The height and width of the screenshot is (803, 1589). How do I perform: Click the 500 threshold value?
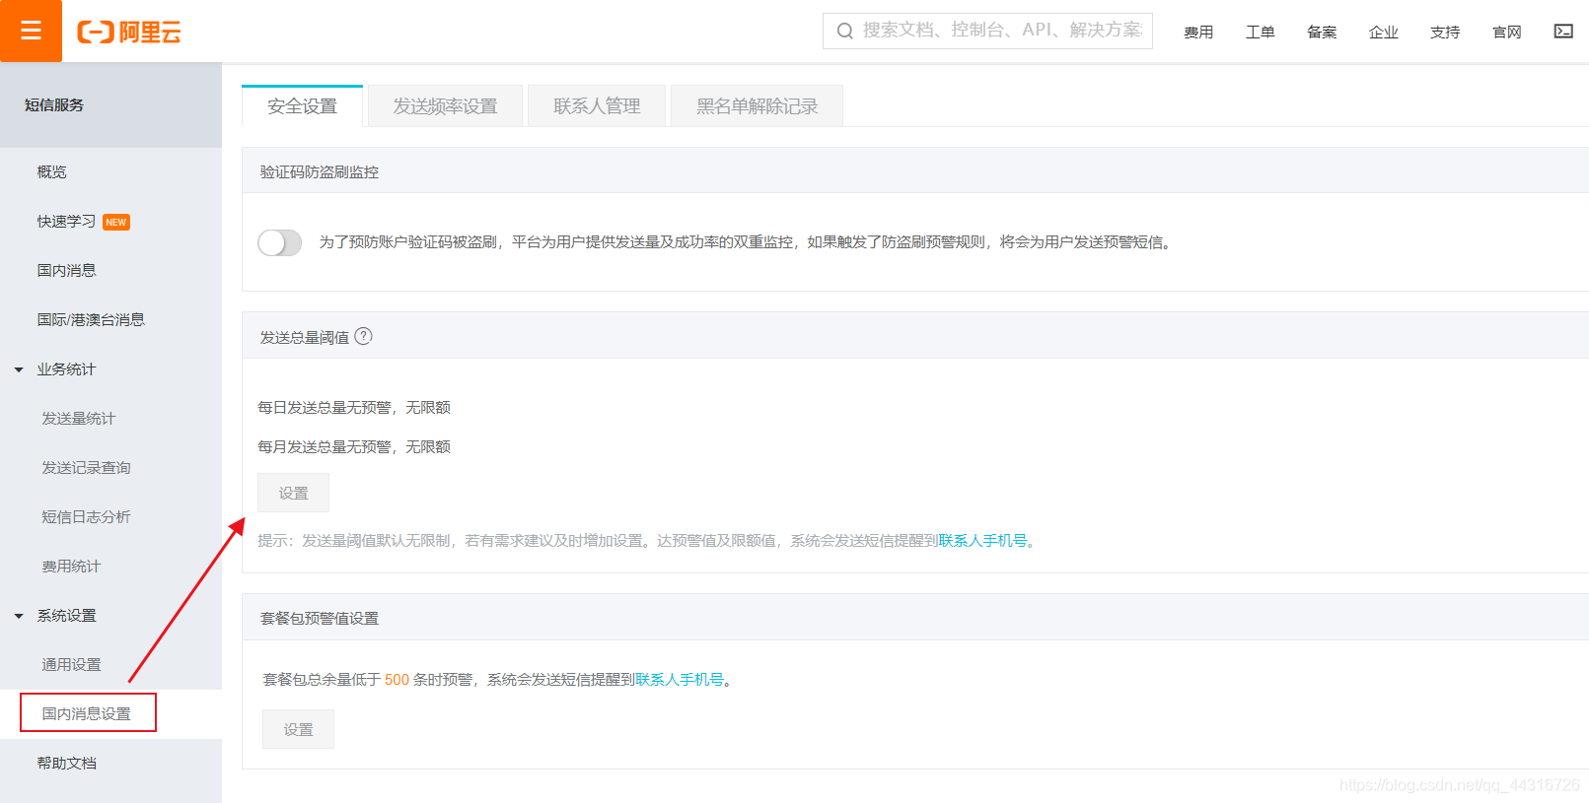click(397, 680)
